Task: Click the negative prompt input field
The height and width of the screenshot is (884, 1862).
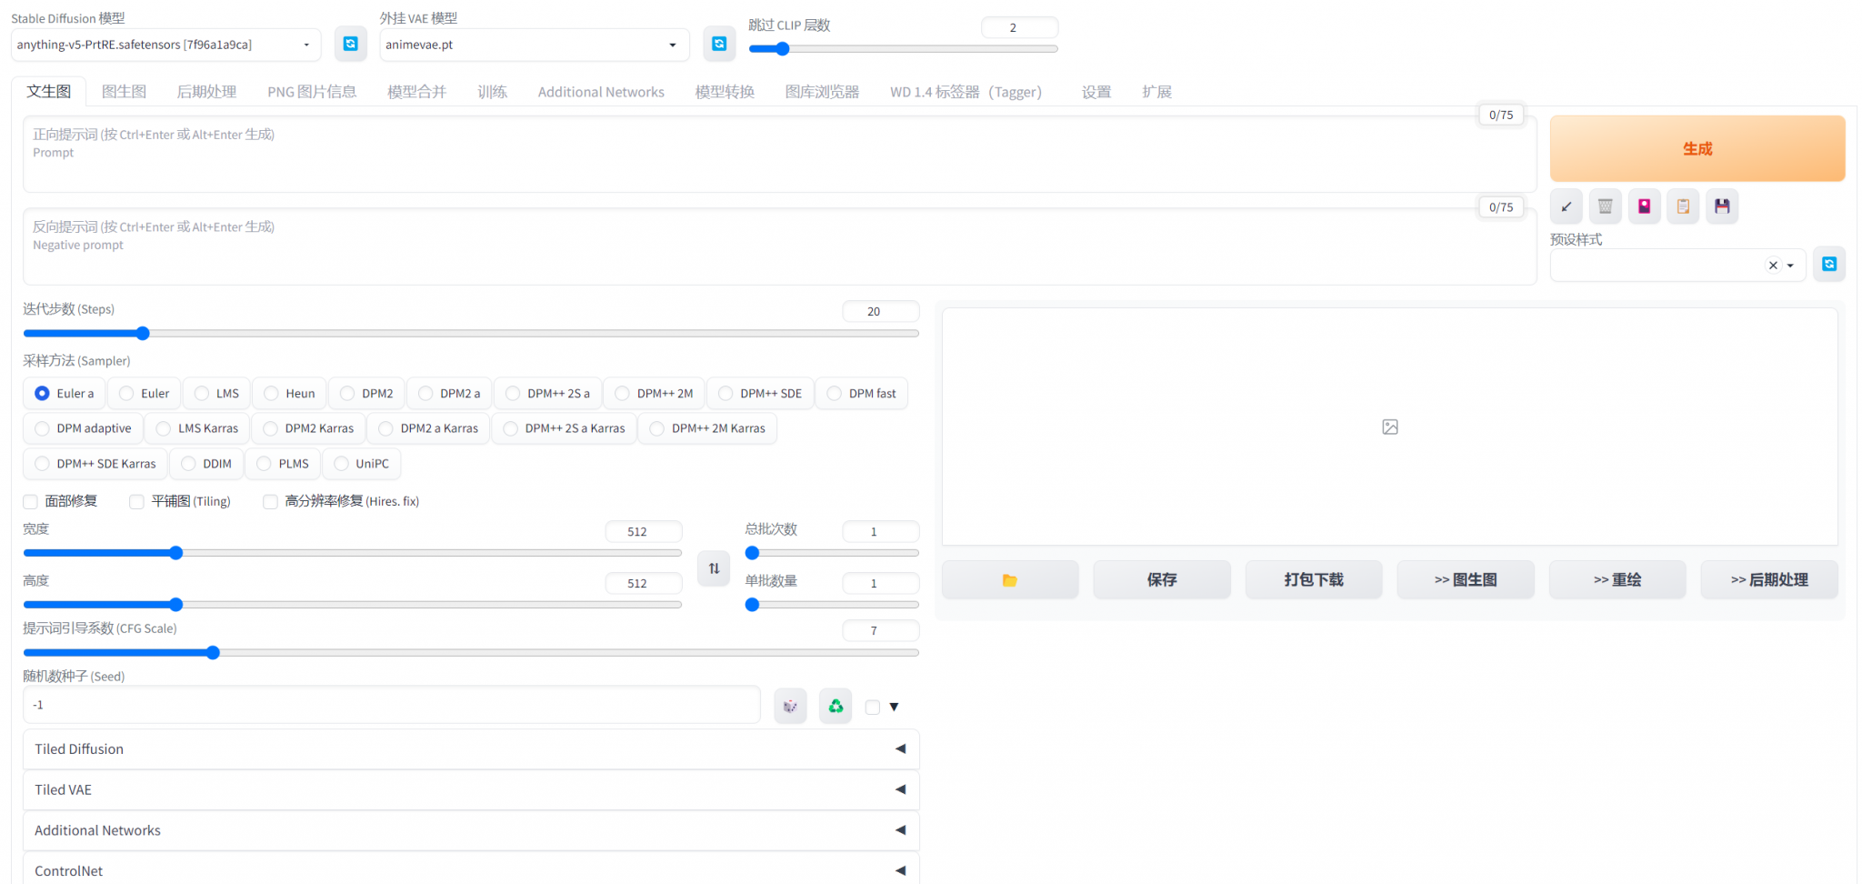Action: (x=636, y=246)
